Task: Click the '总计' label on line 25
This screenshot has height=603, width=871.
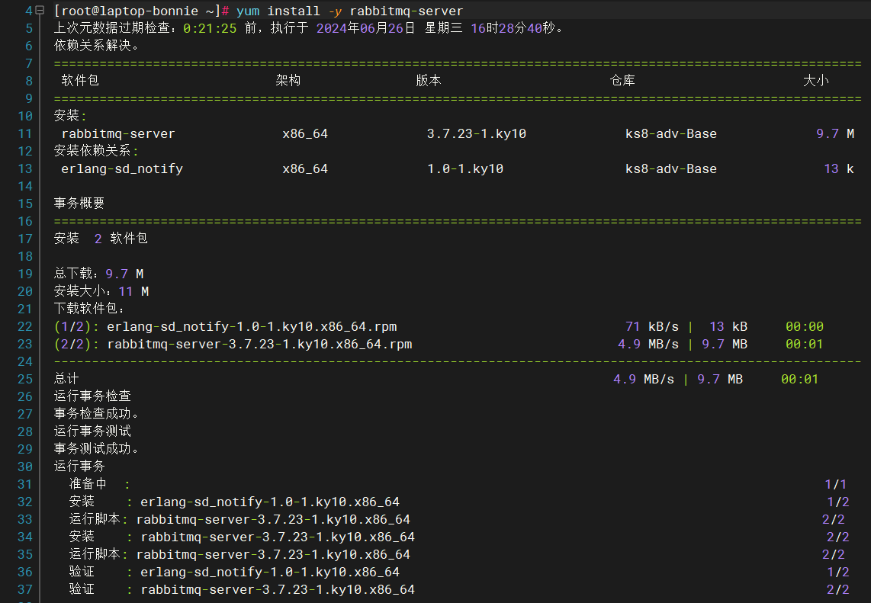Action: 66,379
